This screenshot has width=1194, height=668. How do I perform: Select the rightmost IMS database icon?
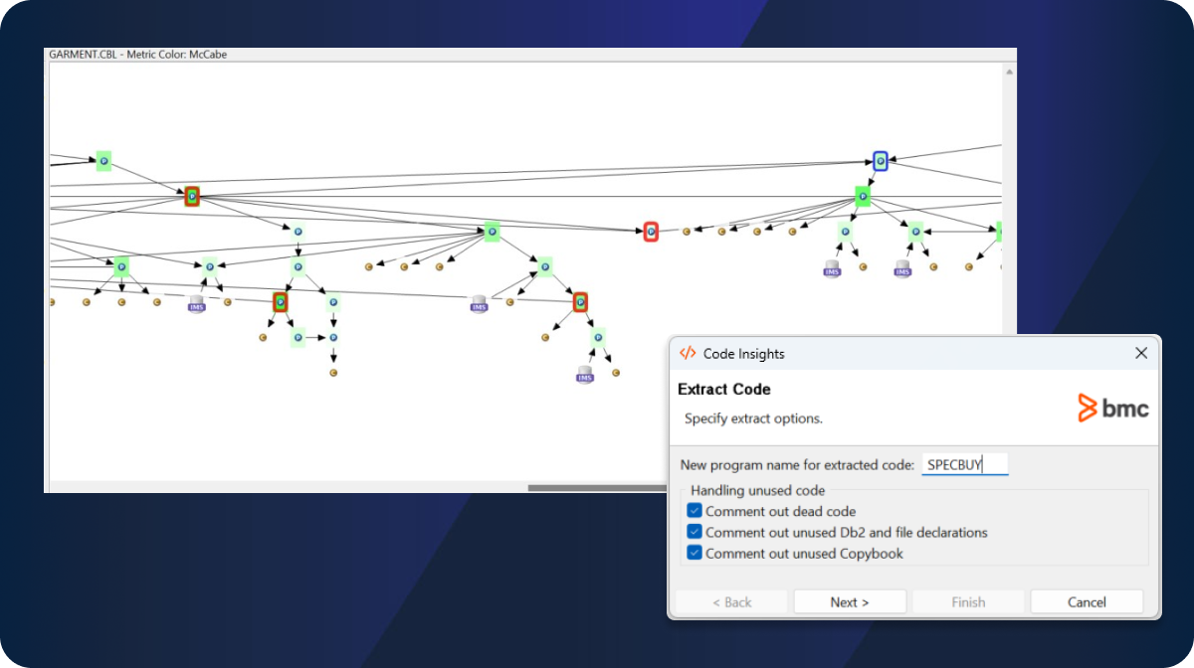pyautogui.click(x=902, y=269)
